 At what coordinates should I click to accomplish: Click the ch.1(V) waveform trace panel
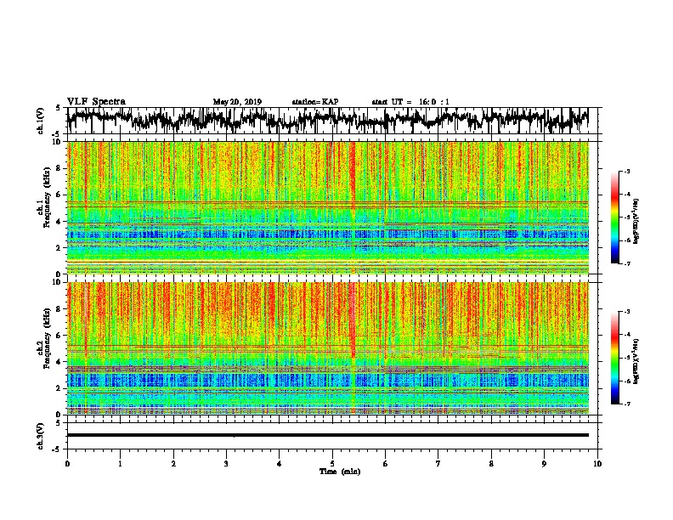pos(334,121)
